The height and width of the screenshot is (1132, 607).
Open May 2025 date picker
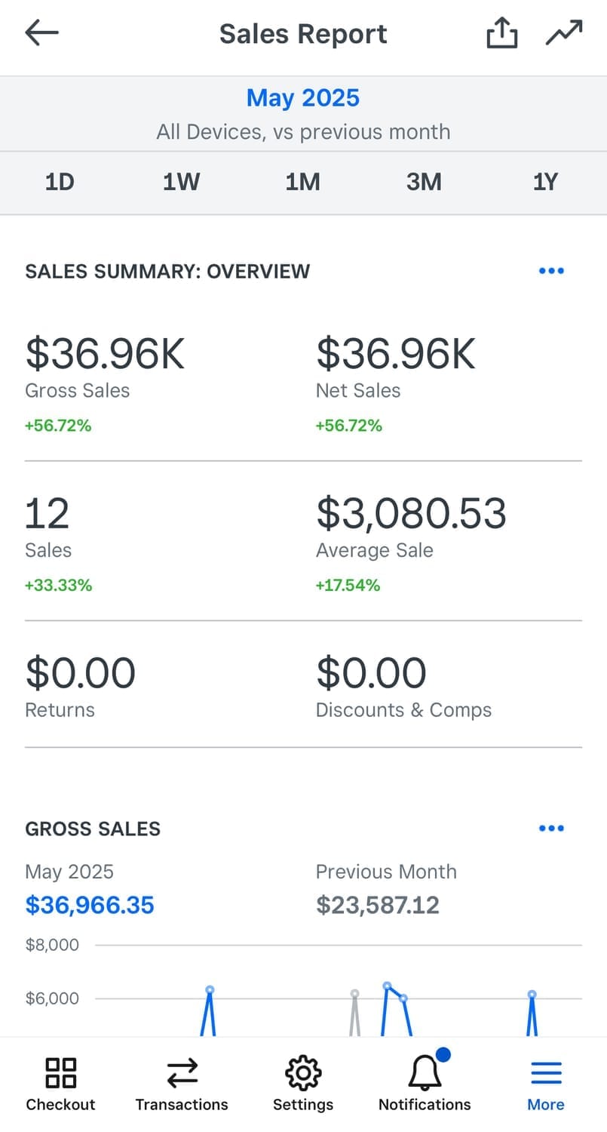[303, 98]
